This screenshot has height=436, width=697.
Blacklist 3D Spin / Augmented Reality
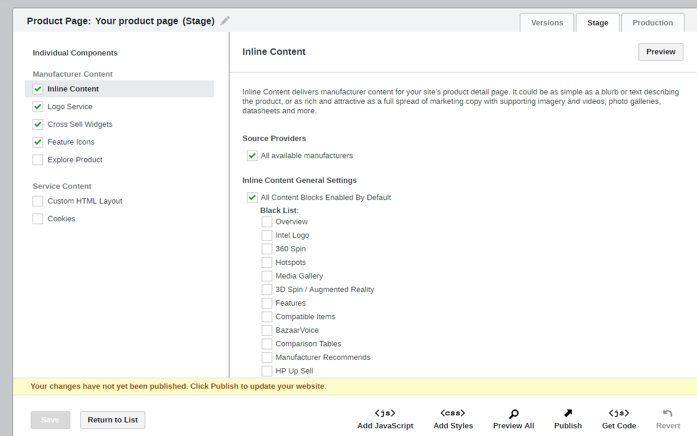267,290
